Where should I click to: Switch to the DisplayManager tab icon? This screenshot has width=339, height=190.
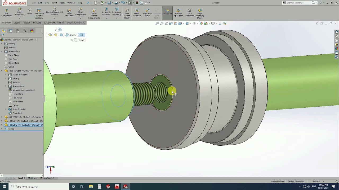point(32,31)
